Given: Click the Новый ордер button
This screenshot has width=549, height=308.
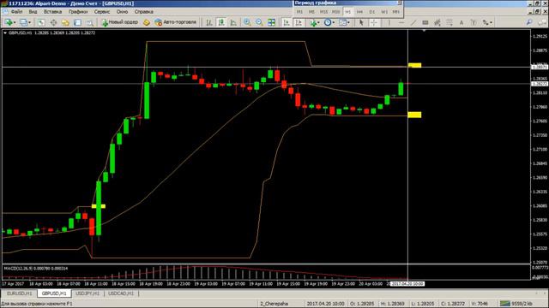Looking at the screenshot, I should [x=120, y=22].
